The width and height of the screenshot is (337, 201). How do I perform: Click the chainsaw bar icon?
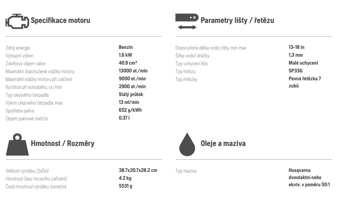tap(187, 17)
